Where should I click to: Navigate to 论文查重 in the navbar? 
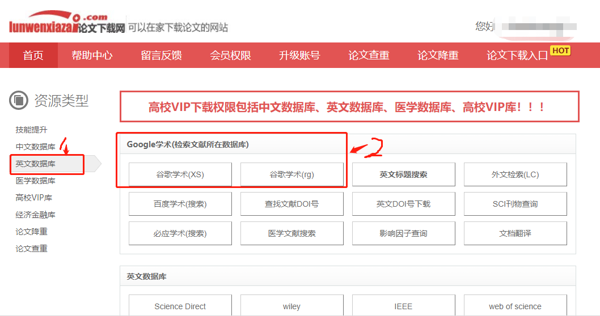[369, 55]
